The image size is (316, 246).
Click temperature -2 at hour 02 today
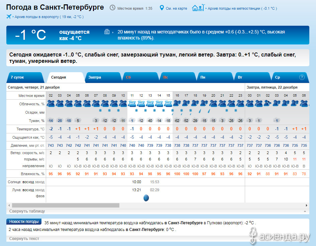51,129
